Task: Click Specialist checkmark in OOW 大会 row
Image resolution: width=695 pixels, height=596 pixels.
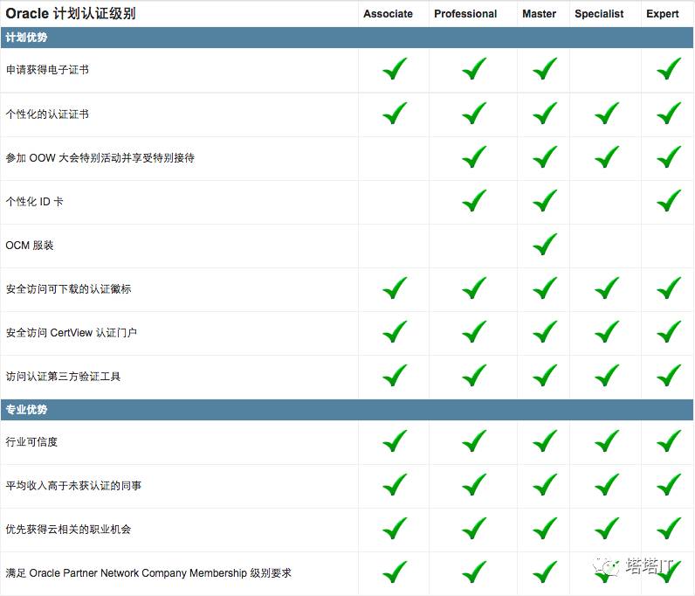Action: 607,157
